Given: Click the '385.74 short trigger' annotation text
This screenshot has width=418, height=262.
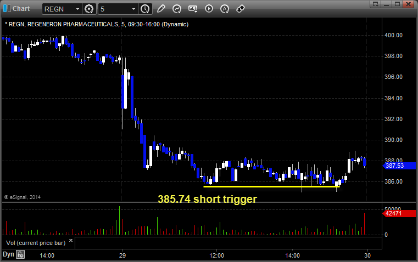Looking at the screenshot, I should (x=208, y=199).
